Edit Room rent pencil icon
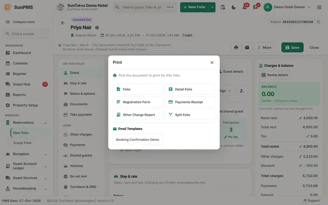 click(x=300, y=118)
